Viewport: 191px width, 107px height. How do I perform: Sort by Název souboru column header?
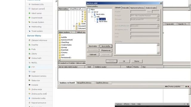tap(67, 32)
